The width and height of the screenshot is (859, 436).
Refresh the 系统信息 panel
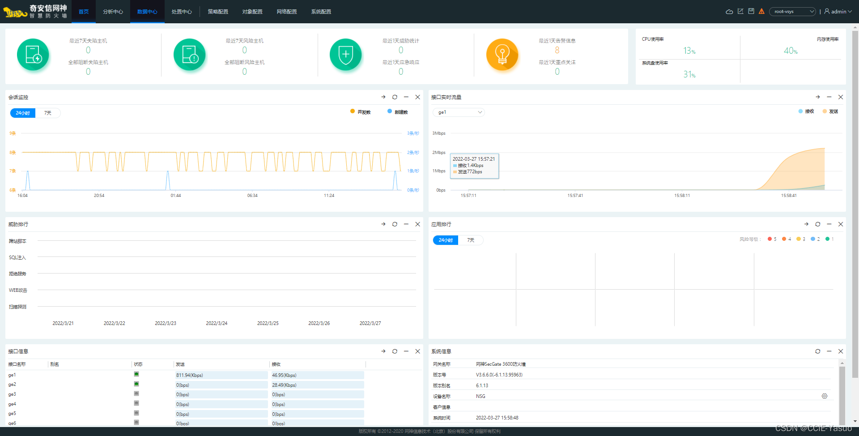click(818, 351)
